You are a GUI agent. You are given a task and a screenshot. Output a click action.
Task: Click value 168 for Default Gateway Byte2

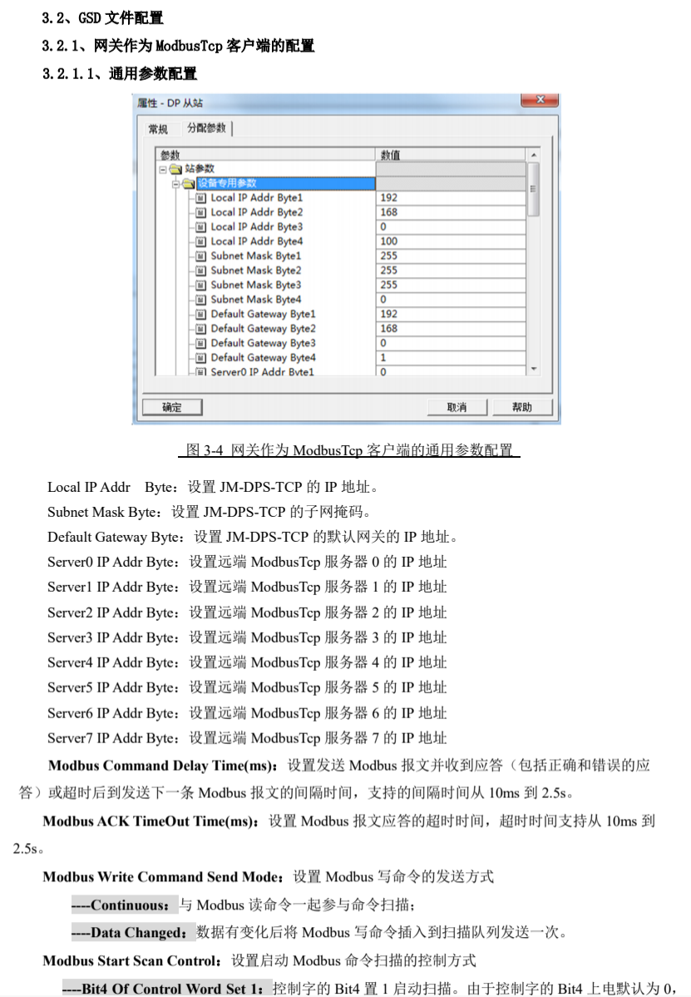pos(451,329)
